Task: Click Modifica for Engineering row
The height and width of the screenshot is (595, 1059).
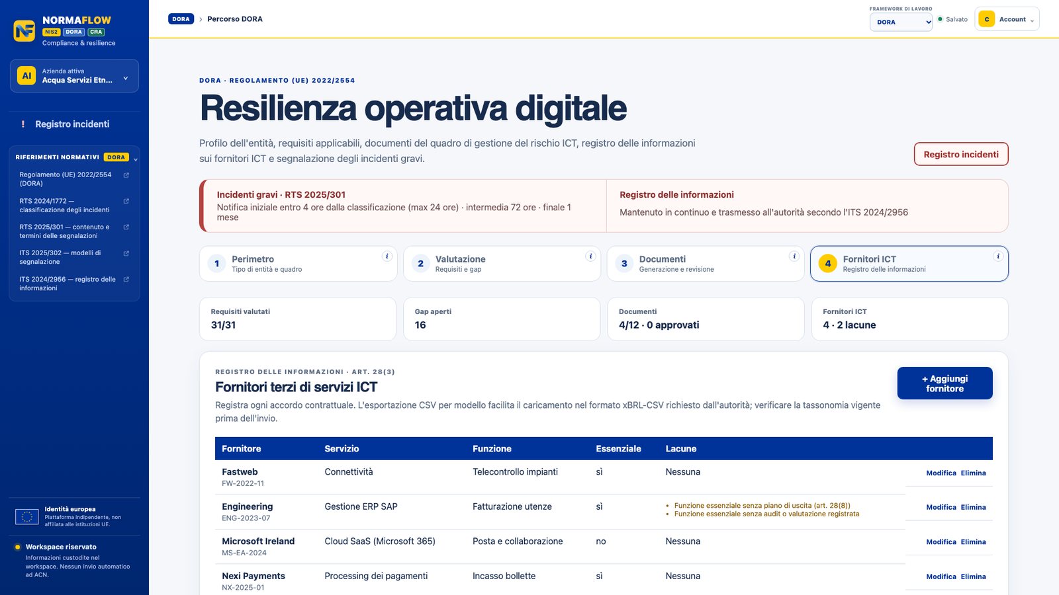Action: click(941, 507)
